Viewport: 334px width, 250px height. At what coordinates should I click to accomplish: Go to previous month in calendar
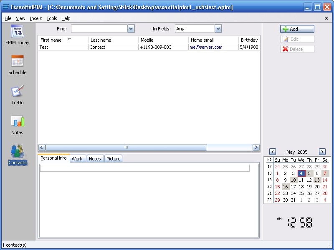273,152
